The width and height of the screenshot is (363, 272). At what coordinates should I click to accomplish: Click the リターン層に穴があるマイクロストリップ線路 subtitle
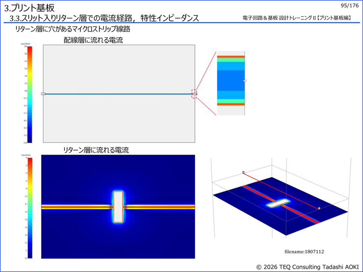coord(72,29)
